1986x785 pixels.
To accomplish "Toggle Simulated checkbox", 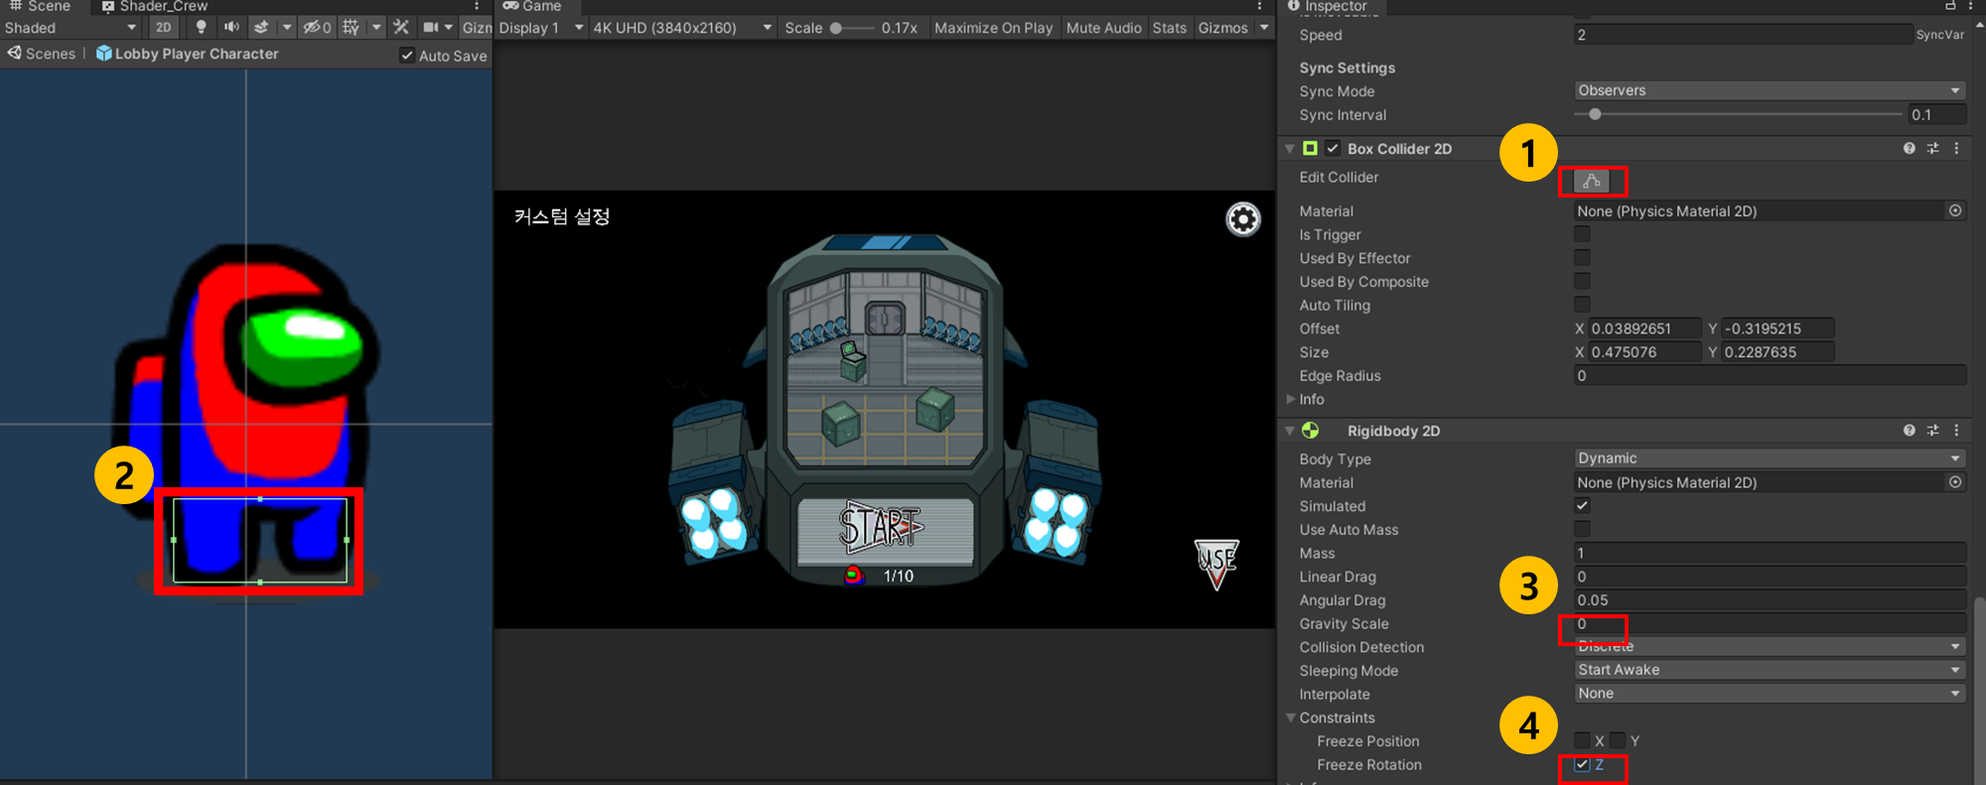I will pyautogui.click(x=1582, y=506).
